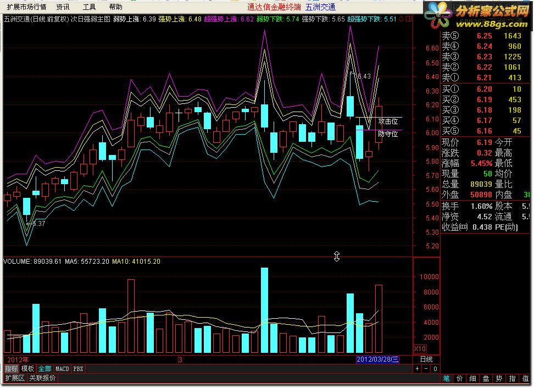534x388 pixels.
Task: Click the VOLUME: 89039.61 label
Action: click(32, 261)
